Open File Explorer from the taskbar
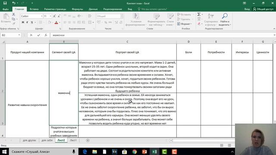 coord(95,152)
